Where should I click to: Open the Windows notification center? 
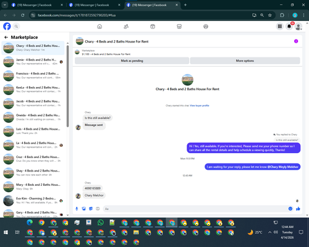[x=301, y=232]
